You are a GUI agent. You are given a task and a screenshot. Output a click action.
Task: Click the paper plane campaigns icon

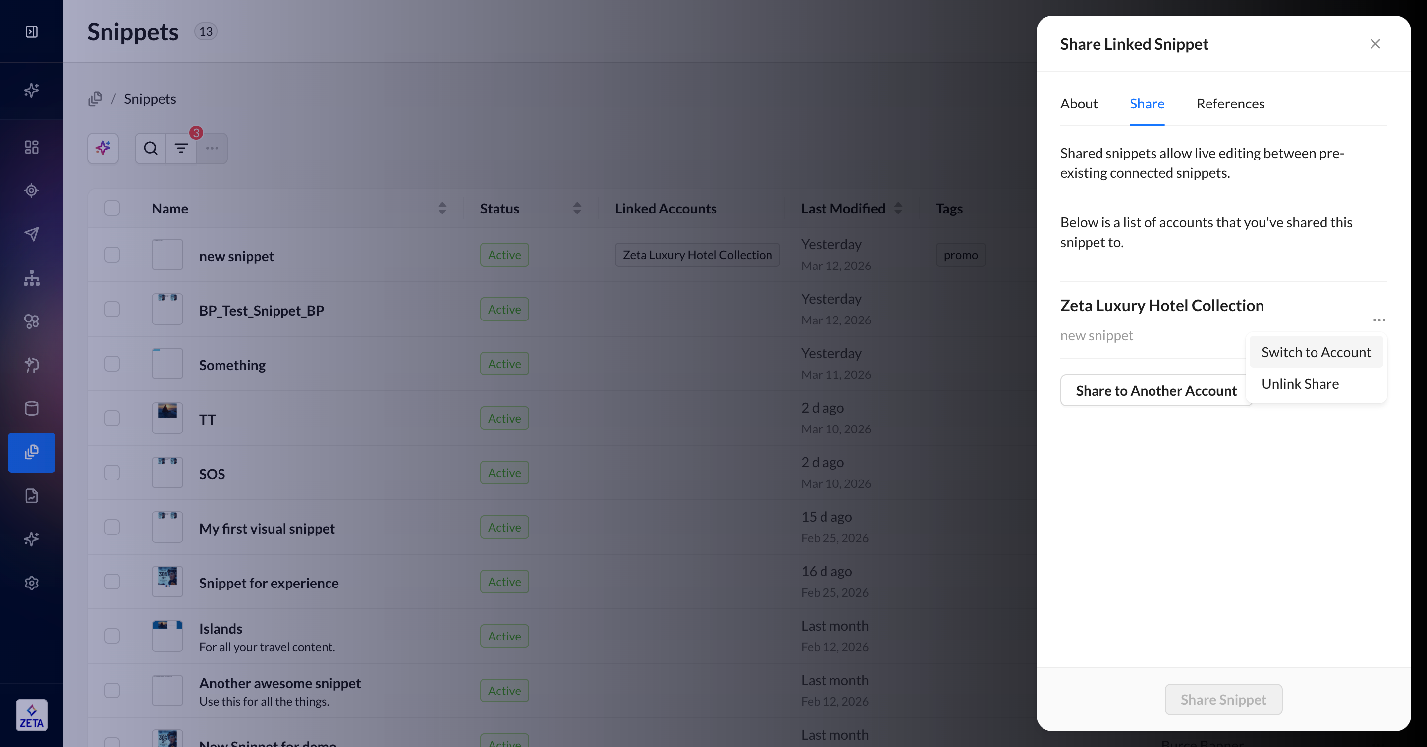point(32,234)
